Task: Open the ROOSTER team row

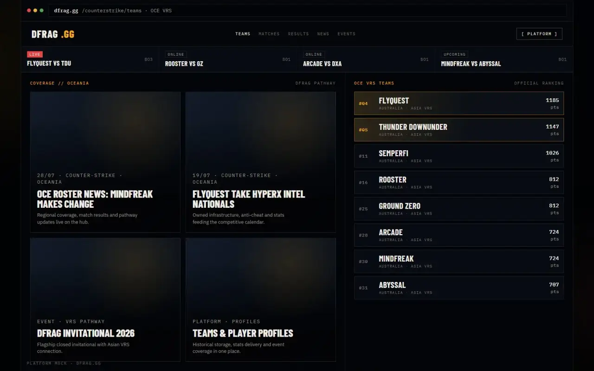Action: [x=459, y=182]
